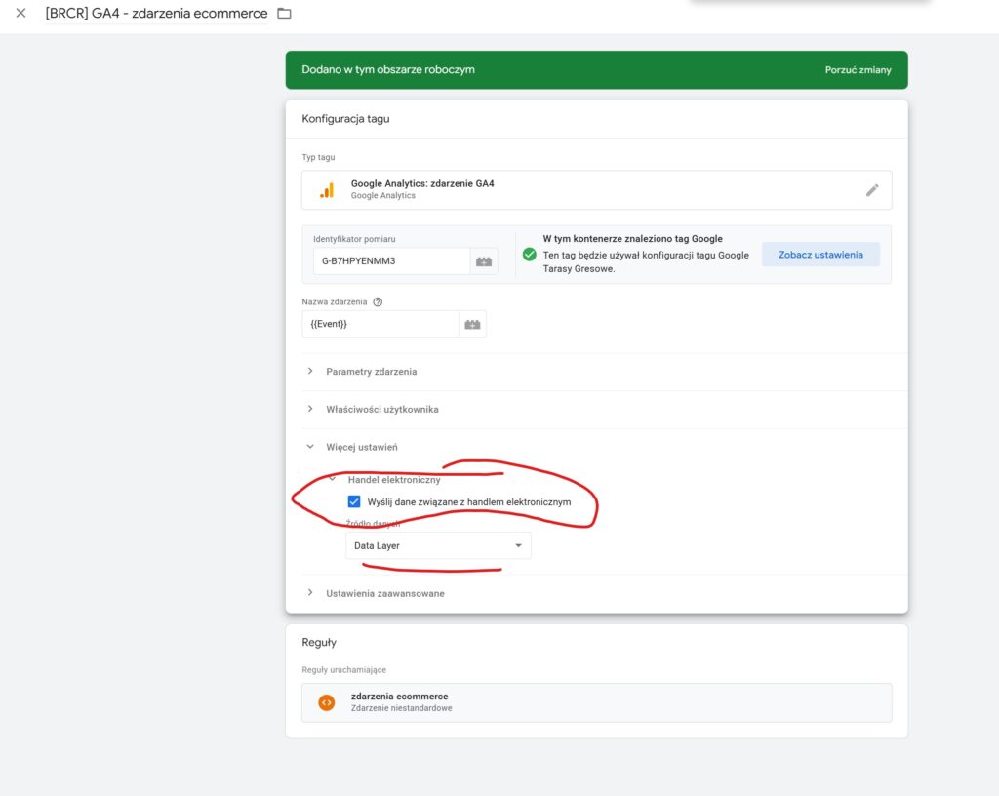The height and width of the screenshot is (796, 999).
Task: Click the orange trigger icon for zdarzenia ecommerce
Action: (327, 702)
